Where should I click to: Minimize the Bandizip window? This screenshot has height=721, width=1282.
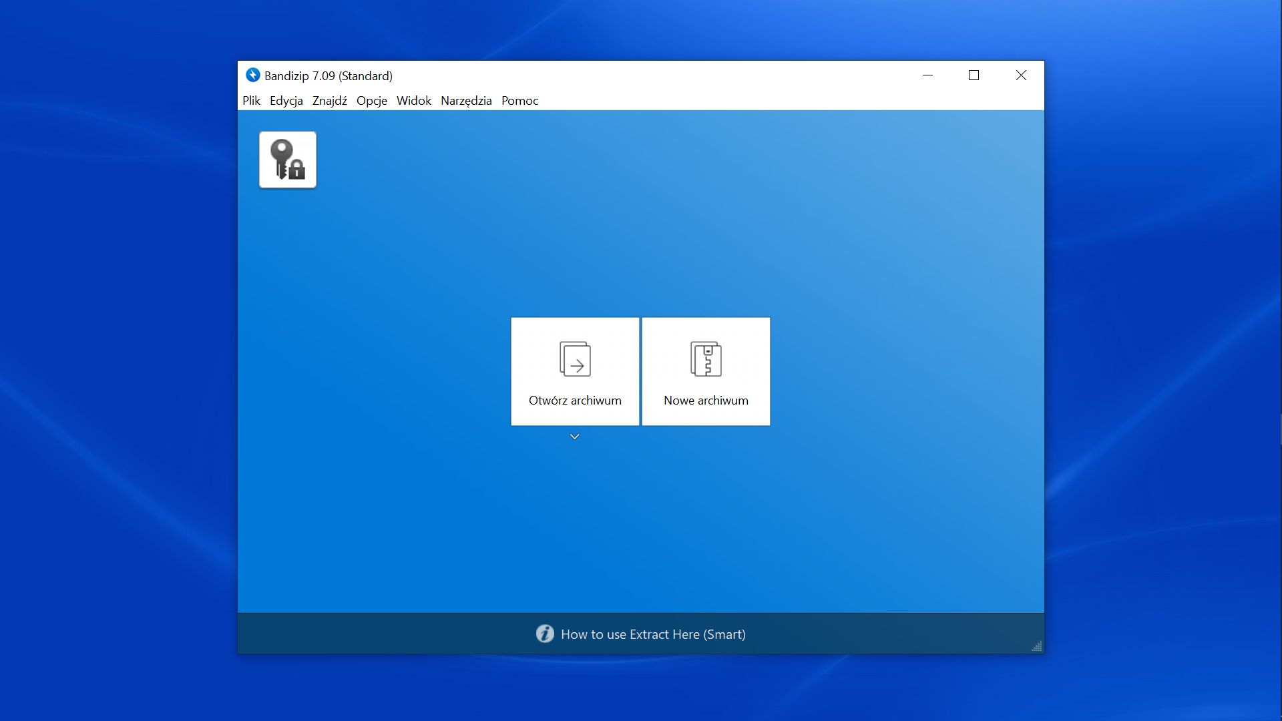tap(927, 75)
